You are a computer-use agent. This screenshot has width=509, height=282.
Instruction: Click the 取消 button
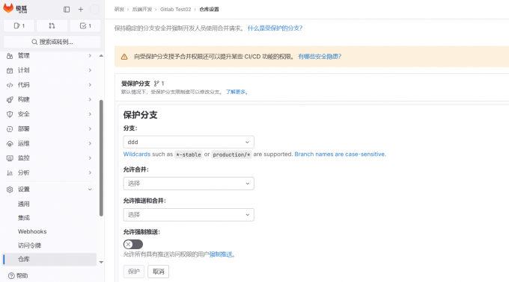(159, 272)
